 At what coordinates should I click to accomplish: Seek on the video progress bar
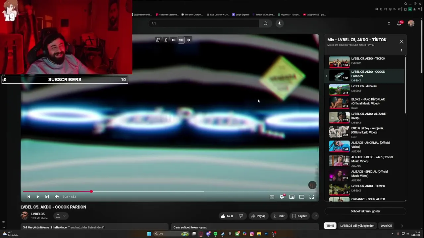pos(170,191)
